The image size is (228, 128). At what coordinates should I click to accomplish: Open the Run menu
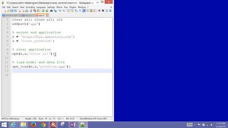click(x=66, y=7)
